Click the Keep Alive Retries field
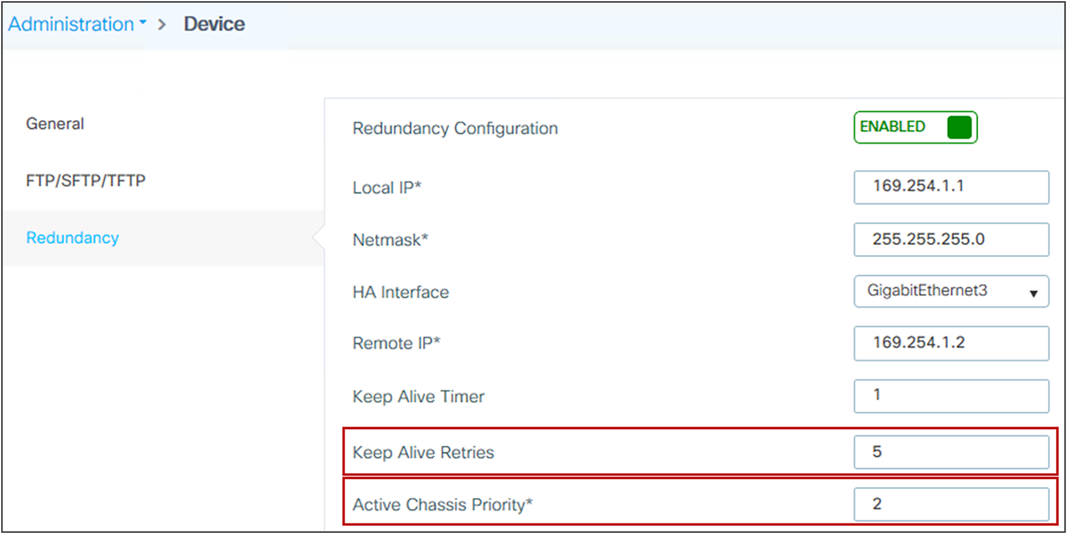The width and height of the screenshot is (1067, 534). point(951,452)
